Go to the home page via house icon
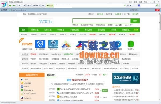This screenshot has height=104, width=161. tap(28, 6)
